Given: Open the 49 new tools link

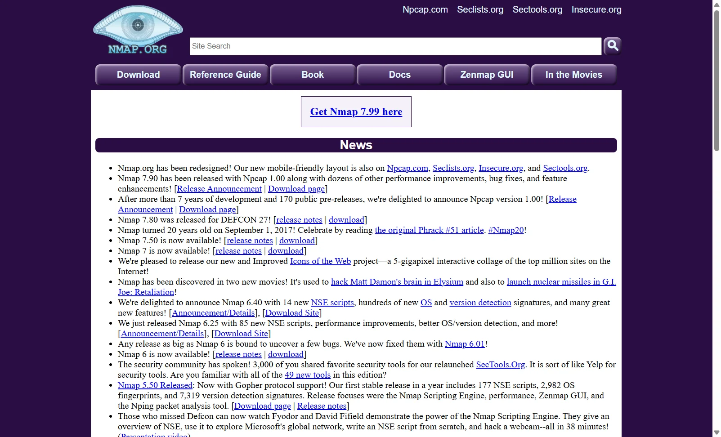Looking at the screenshot, I should [x=308, y=375].
